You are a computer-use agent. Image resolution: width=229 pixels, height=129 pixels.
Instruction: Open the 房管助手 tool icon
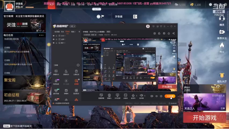tap(66, 72)
